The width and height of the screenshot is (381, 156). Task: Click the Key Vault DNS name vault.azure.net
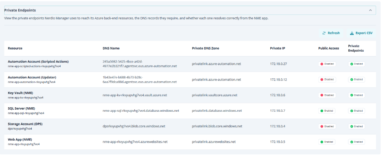tap(135, 95)
